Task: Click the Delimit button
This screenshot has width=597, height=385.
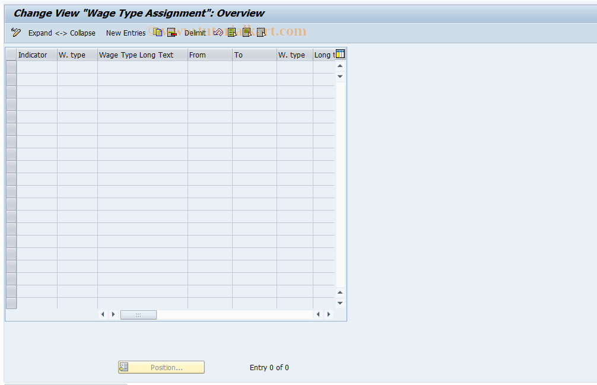Action: (x=195, y=33)
